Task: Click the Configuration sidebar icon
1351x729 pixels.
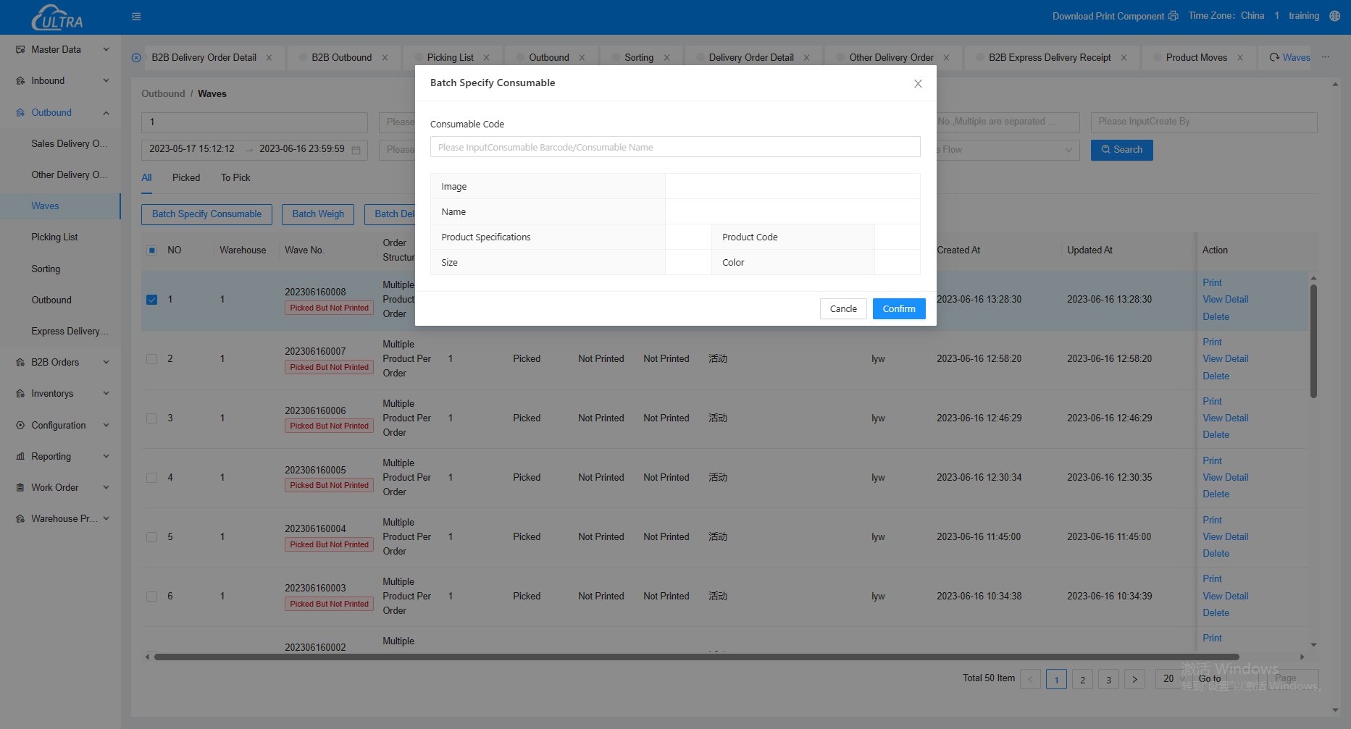Action: tap(20, 426)
